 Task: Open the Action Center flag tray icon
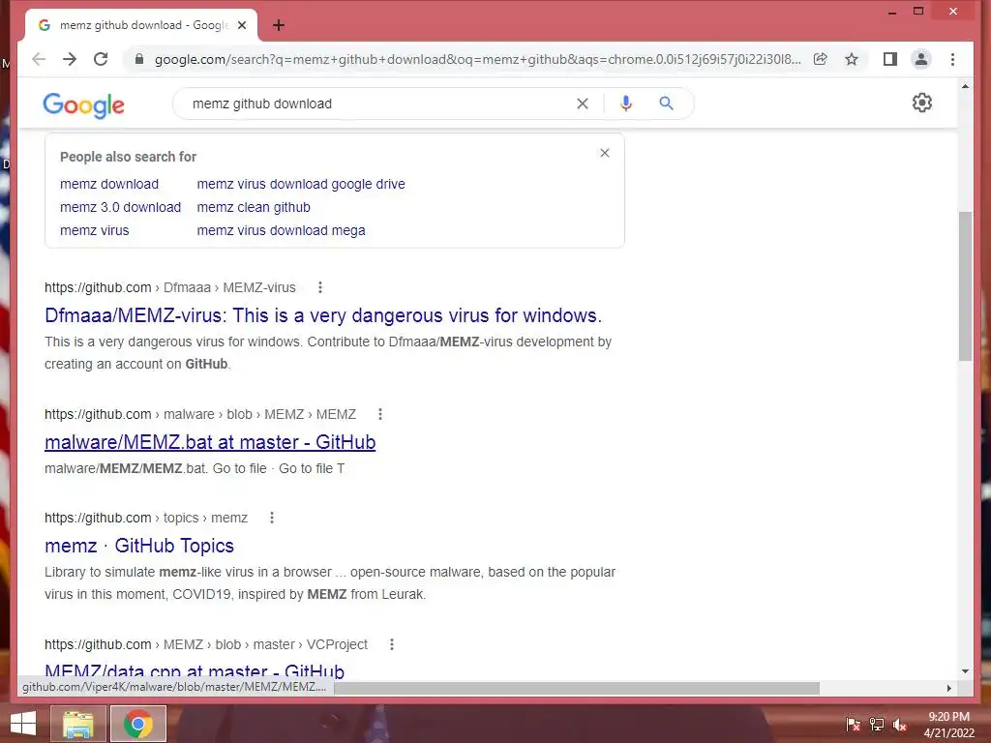click(x=853, y=725)
